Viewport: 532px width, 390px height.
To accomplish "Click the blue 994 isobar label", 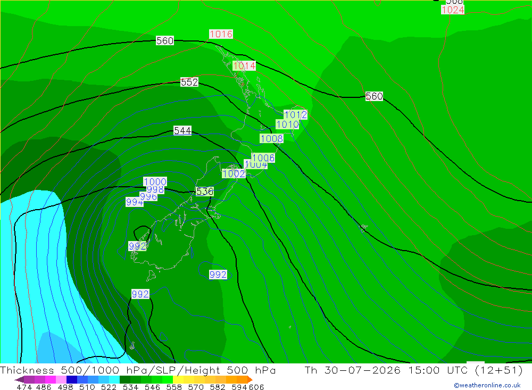I will (x=135, y=202).
